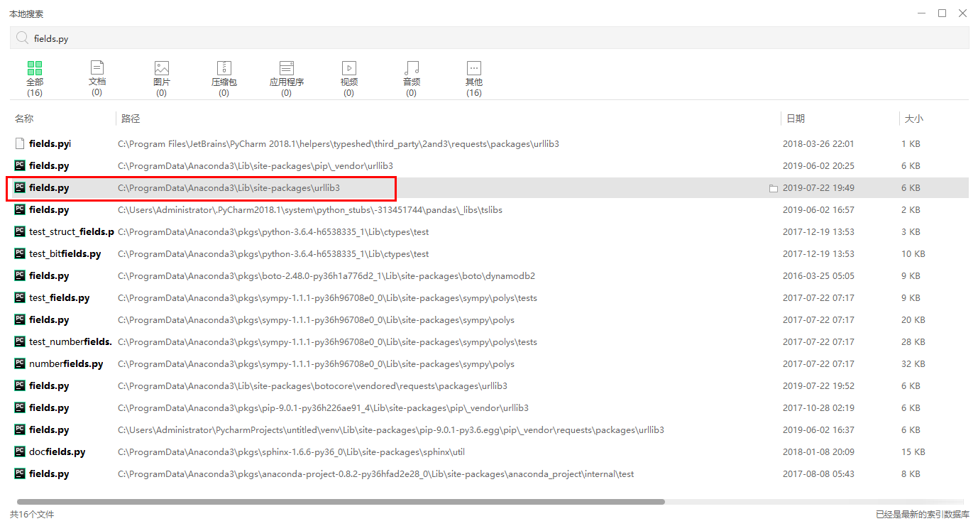Screen dimensions: 978x526
Task: Click PyCharm icon of fields.py in sympy\polys
Action: pos(20,319)
